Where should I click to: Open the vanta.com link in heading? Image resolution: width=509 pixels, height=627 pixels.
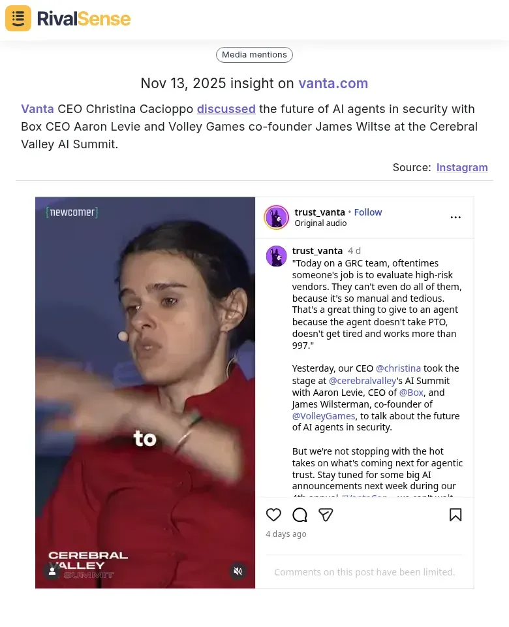coord(333,83)
